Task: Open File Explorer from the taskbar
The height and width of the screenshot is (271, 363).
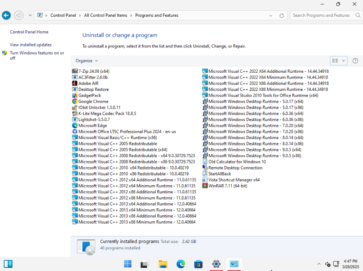Action: [163, 264]
